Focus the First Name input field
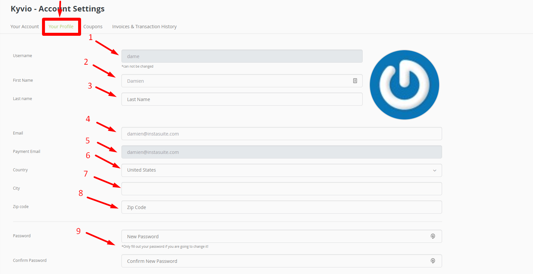Viewport: 533px width, 274px height. coord(242,81)
